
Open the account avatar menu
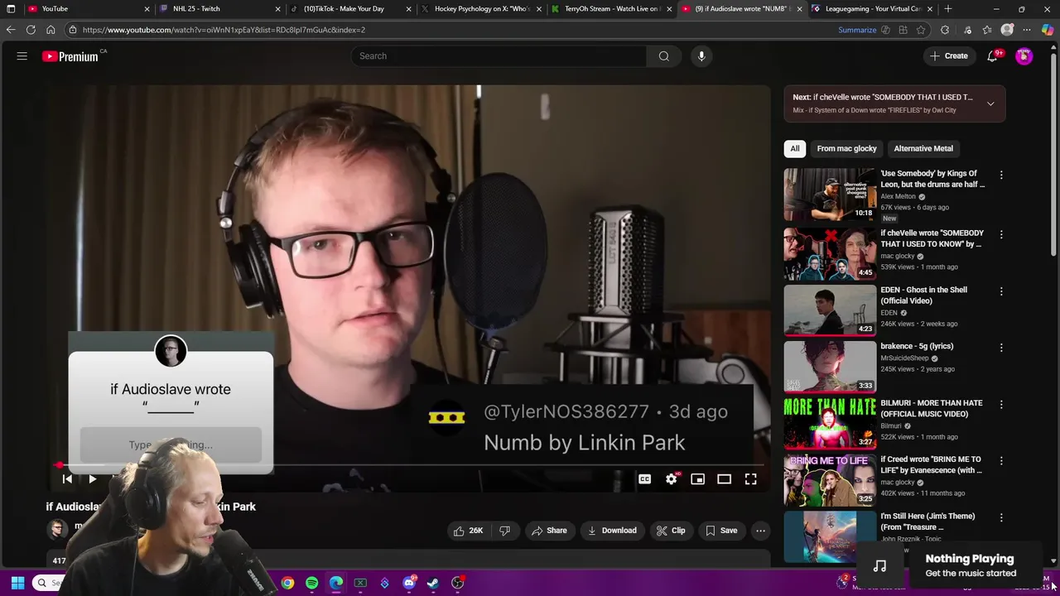pos(1024,56)
